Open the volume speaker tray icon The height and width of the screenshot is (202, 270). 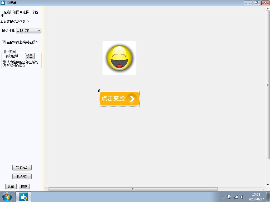tap(242, 197)
